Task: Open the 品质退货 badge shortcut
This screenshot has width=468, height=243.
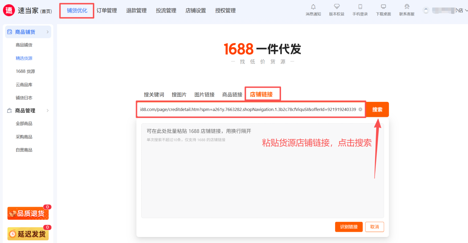Action: pyautogui.click(x=28, y=213)
